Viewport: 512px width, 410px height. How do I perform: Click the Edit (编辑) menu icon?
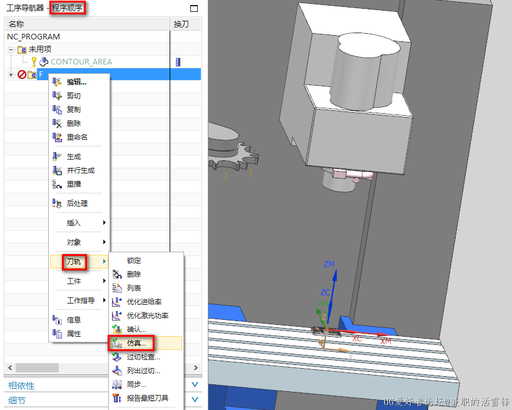[58, 82]
